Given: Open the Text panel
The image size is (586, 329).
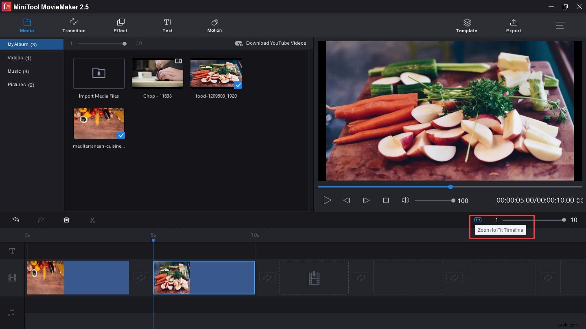Looking at the screenshot, I should (168, 25).
